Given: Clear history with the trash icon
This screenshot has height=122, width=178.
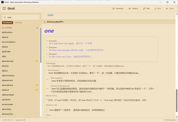Looking at the screenshot, I should tap(37, 28).
